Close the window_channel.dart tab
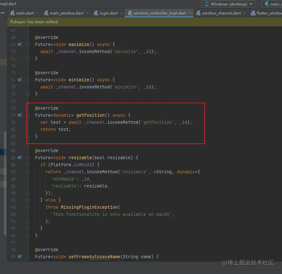Viewport: 282px width, 274px height. 244,13
